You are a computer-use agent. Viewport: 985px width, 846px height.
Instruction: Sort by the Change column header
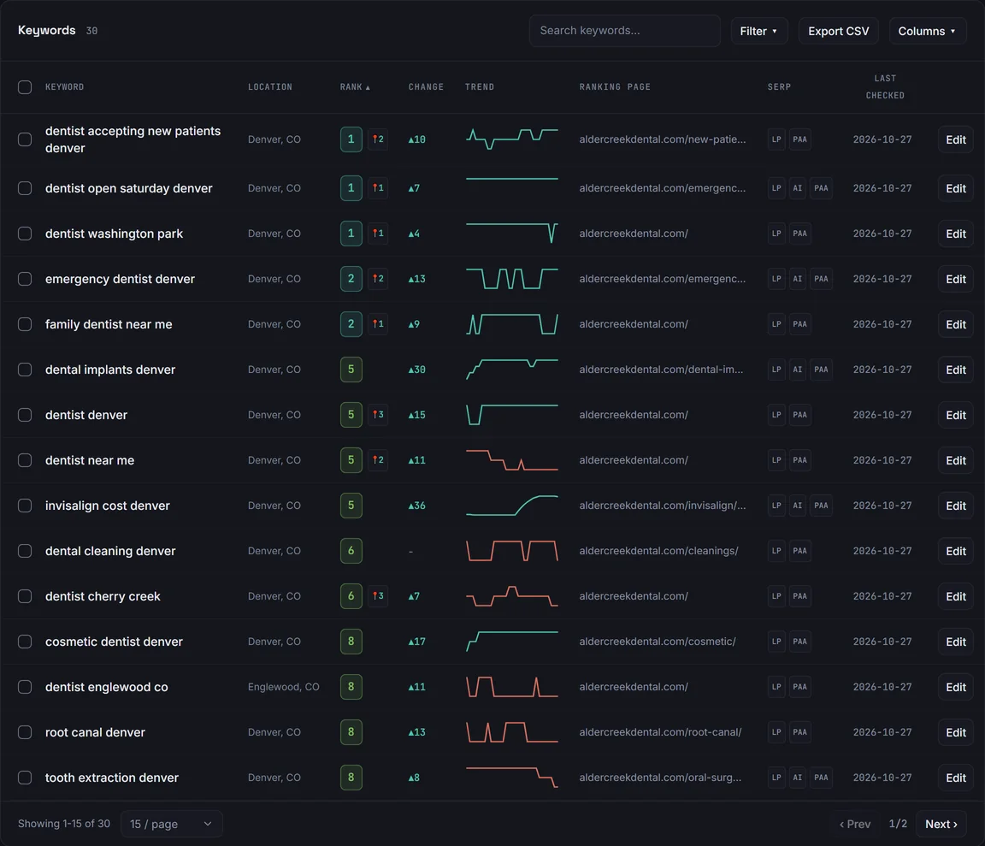point(426,86)
